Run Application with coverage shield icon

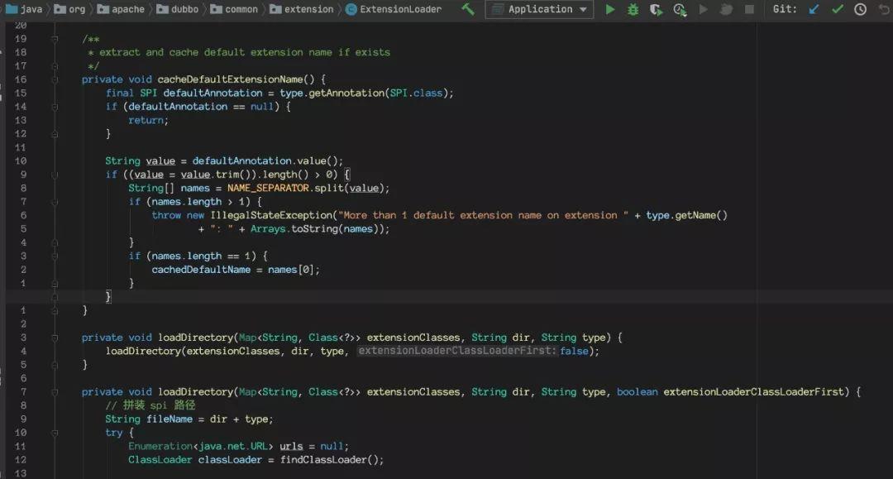[x=656, y=9]
